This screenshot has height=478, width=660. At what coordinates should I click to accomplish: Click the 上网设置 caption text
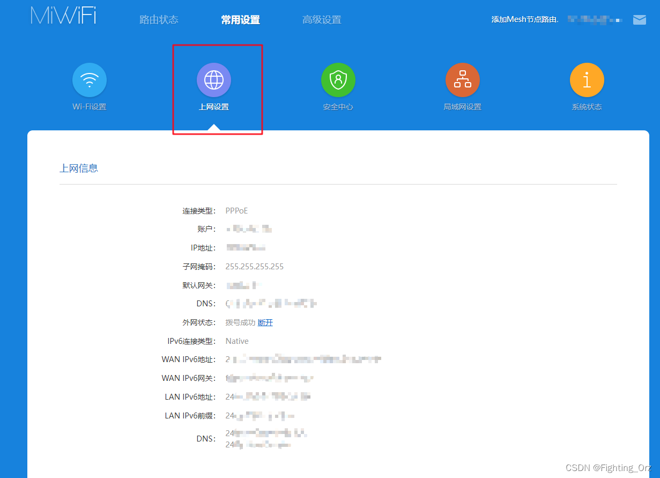(x=214, y=107)
